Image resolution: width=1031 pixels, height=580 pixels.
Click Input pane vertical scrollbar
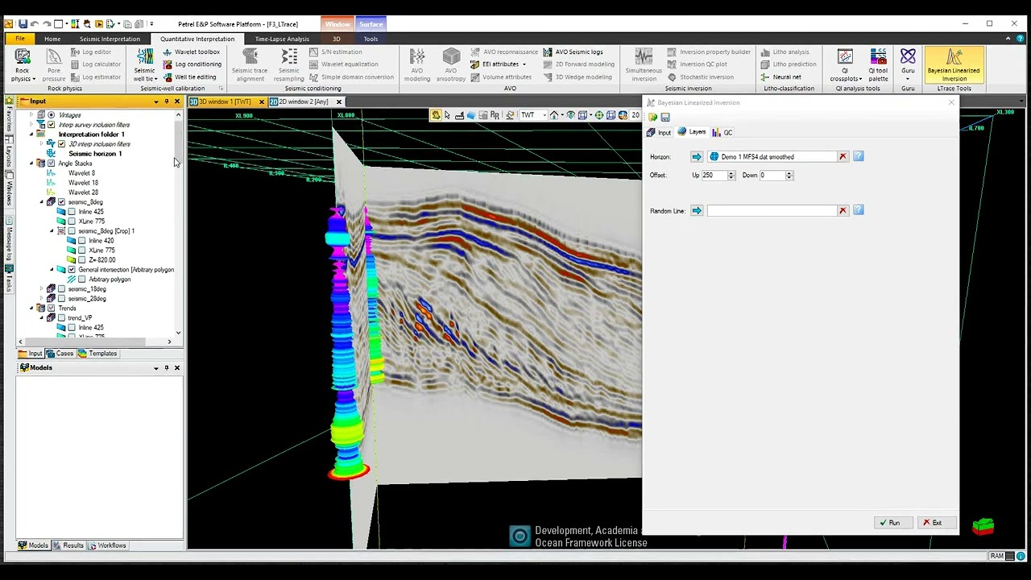click(178, 226)
